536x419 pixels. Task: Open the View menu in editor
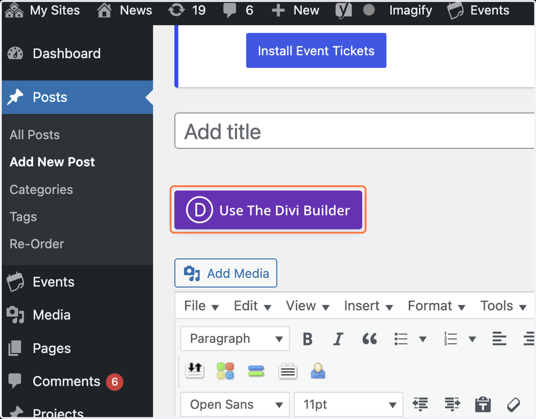tap(307, 306)
